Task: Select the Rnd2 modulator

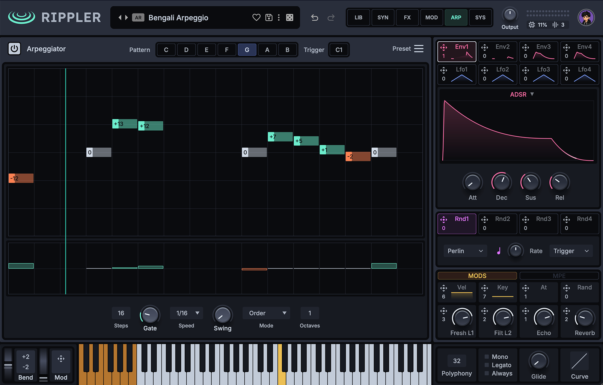Action: (x=497, y=223)
